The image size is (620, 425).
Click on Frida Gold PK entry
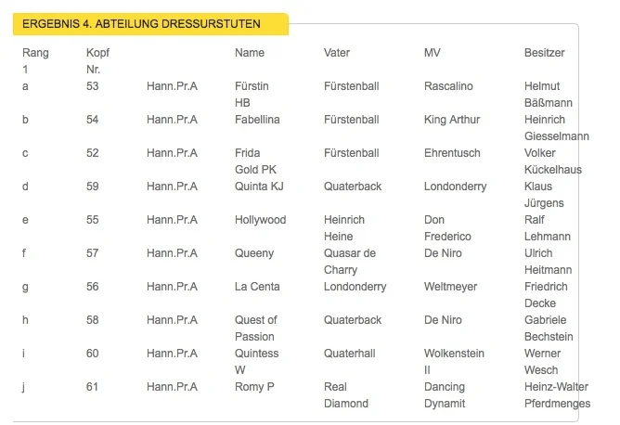click(255, 161)
